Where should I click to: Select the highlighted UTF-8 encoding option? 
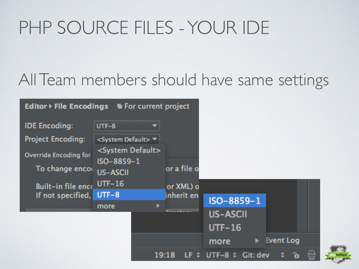[129, 195]
